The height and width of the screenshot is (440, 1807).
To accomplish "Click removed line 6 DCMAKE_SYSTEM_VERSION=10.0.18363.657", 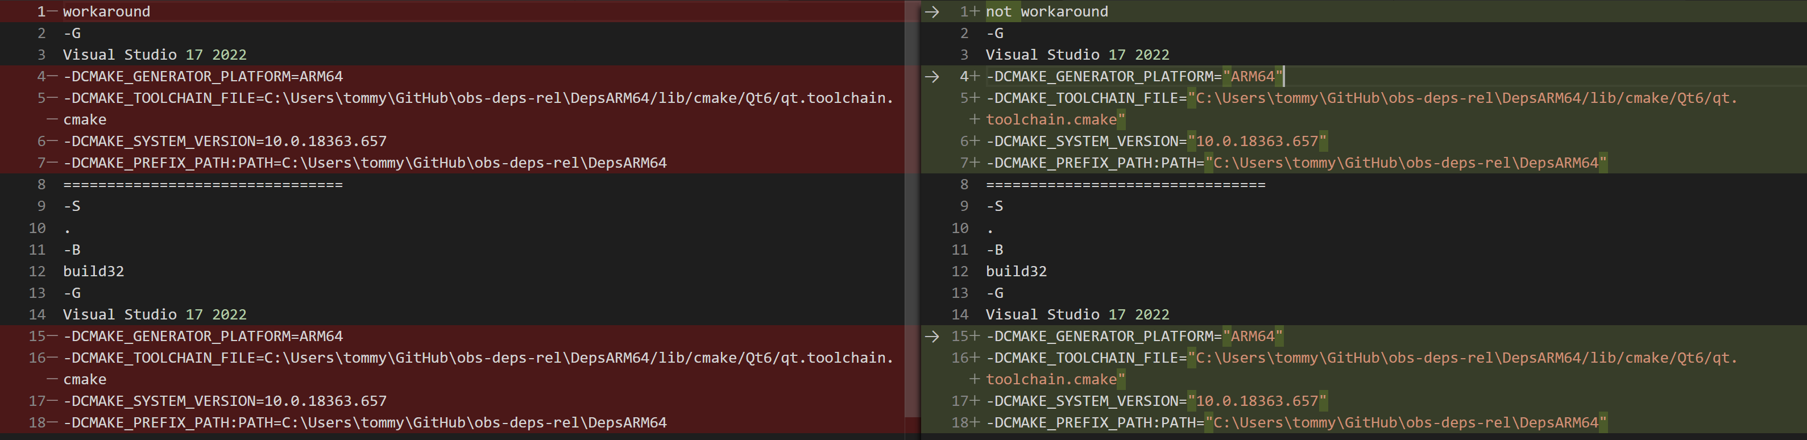I will pyautogui.click(x=225, y=141).
